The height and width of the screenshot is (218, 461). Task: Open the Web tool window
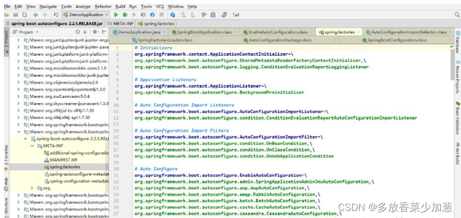(6, 184)
